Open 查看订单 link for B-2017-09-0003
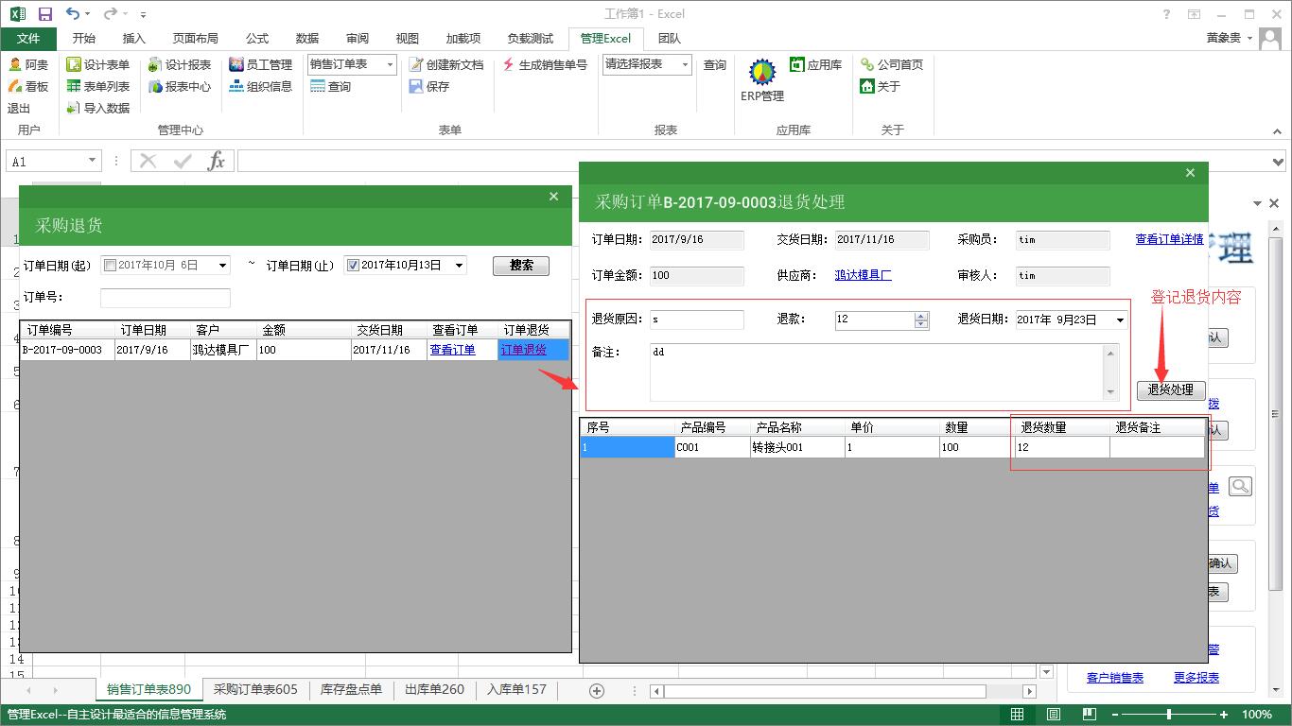Screen dimensions: 1292x726 tap(452, 350)
